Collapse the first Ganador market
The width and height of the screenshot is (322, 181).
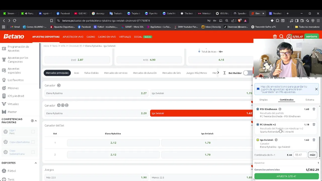252,85
